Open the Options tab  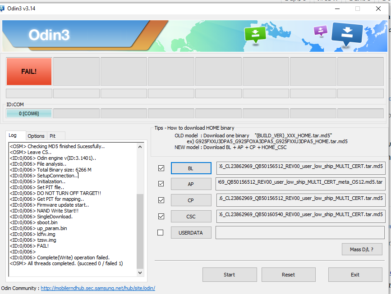[x=36, y=136]
